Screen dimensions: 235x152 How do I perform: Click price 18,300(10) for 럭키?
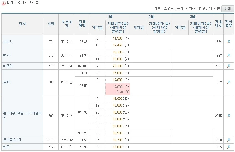121,52
